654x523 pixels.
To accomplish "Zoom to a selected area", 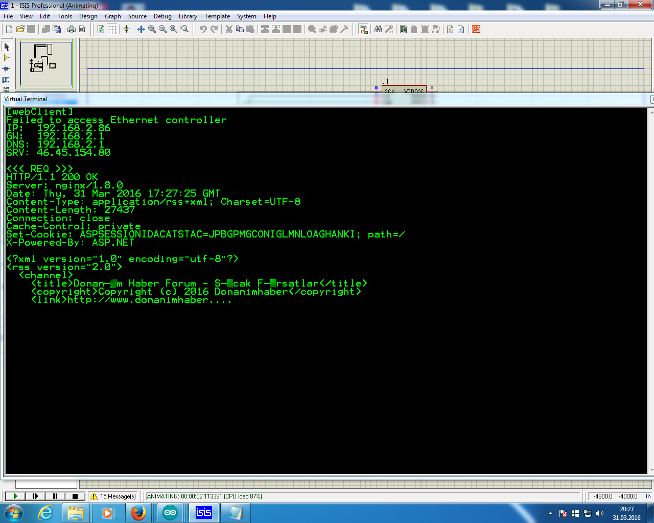I will (184, 30).
